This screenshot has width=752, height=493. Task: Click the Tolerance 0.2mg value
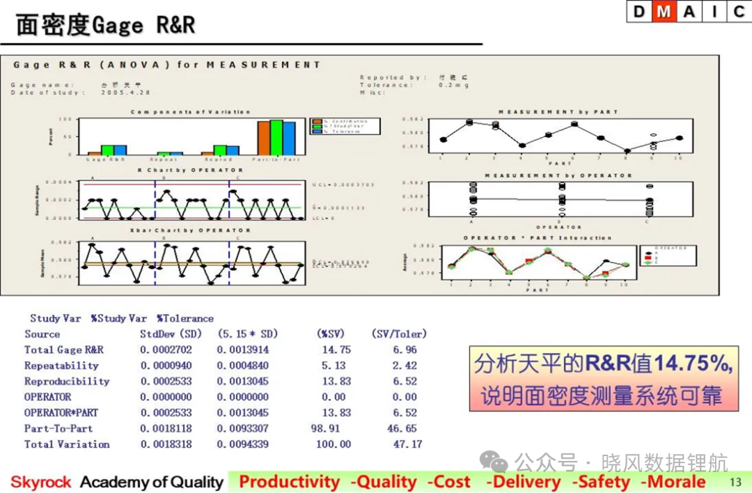(x=454, y=85)
